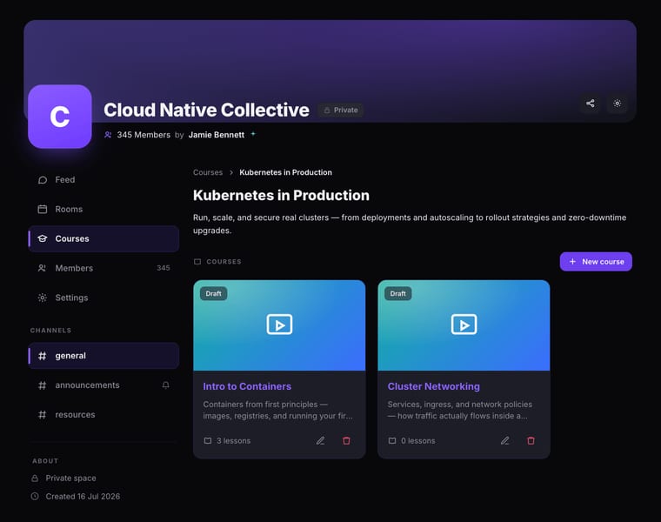The height and width of the screenshot is (522, 661).
Task: Click Intro to Containers description text
Action: click(277, 411)
